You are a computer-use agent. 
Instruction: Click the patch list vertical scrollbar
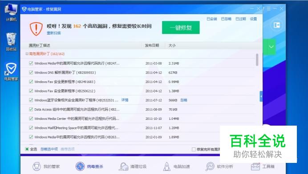pos(257,60)
